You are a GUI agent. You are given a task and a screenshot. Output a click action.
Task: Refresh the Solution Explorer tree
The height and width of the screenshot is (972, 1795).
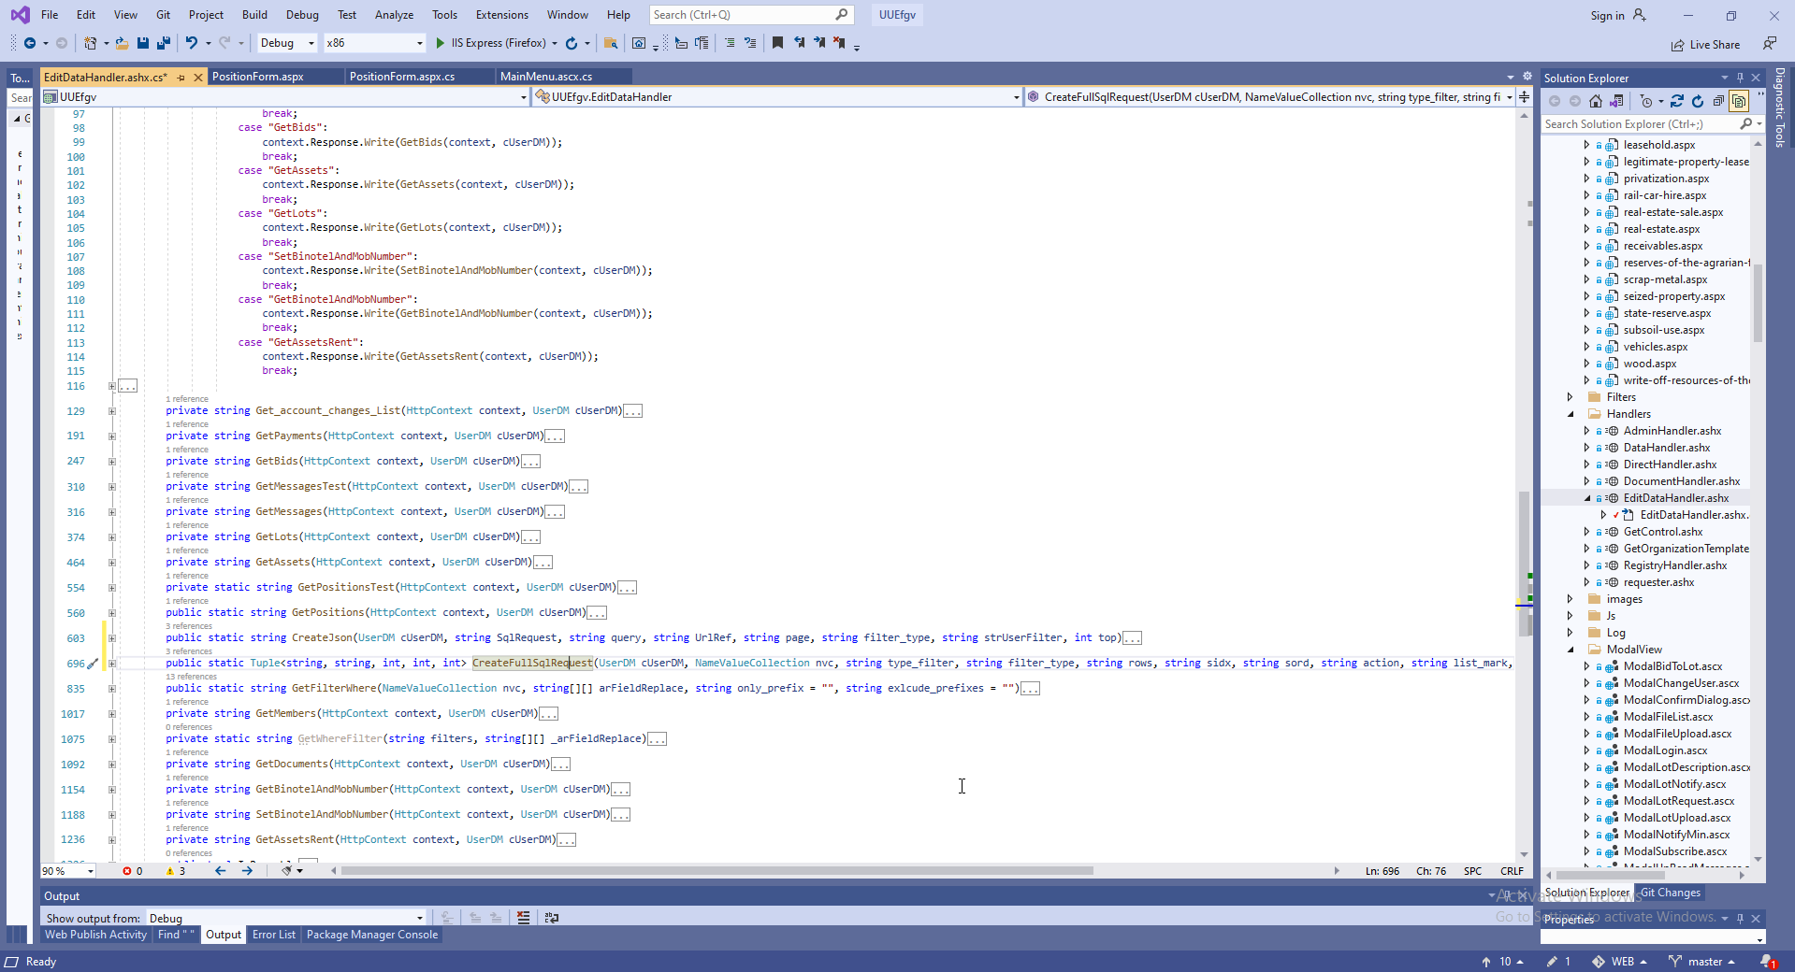(1698, 101)
